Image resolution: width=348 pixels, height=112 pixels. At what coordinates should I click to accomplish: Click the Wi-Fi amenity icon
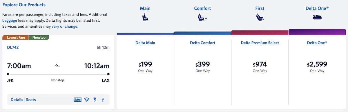(x=87, y=100)
